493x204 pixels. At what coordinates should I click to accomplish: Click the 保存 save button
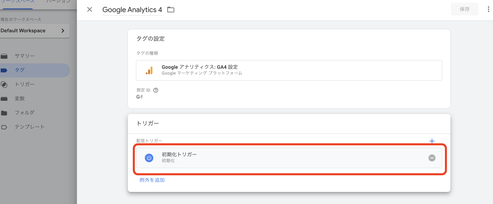(464, 9)
